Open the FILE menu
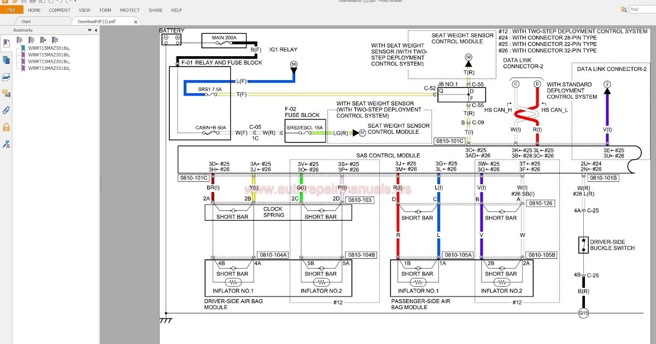Viewport: 656px width, 344px height. pos(11,10)
